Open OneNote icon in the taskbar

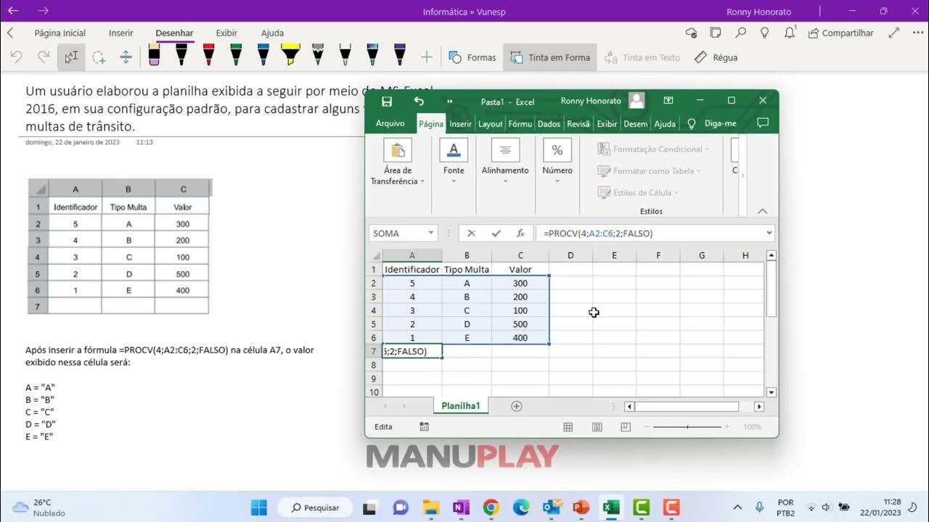(x=461, y=507)
